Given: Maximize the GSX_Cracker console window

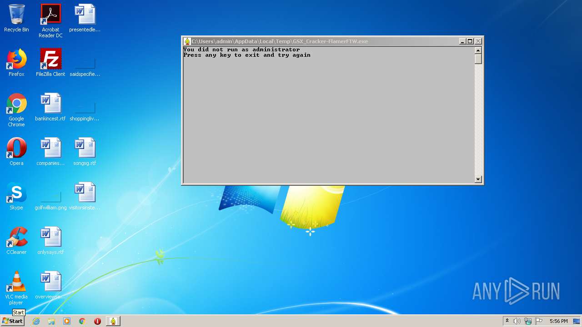Looking at the screenshot, I should [470, 41].
